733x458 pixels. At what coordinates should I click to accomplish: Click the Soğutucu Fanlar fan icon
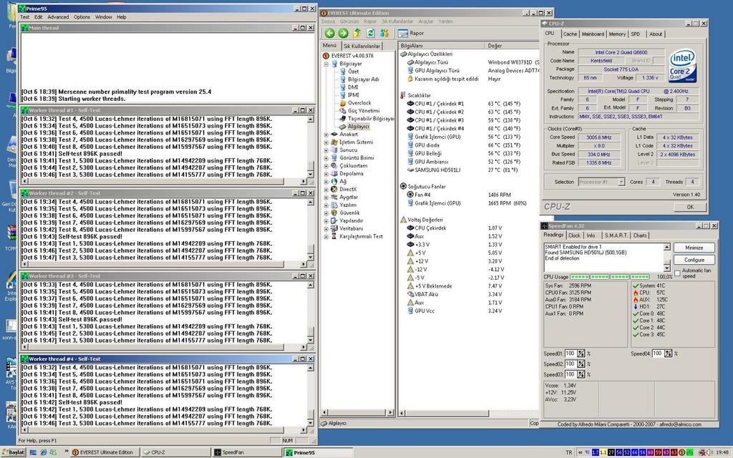[x=404, y=187]
